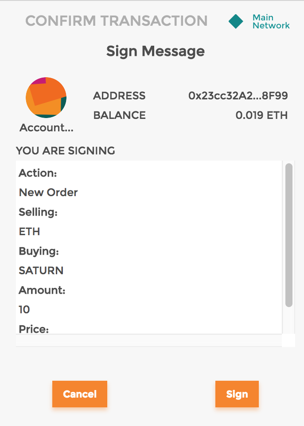This screenshot has height=426, width=304.
Task: Click the truncated Account name label
Action: click(46, 128)
